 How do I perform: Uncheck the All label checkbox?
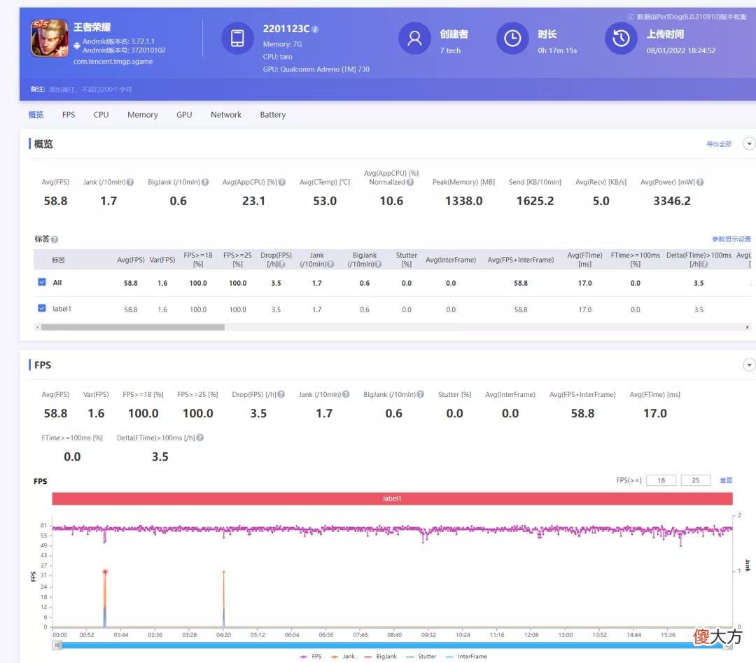(x=42, y=282)
